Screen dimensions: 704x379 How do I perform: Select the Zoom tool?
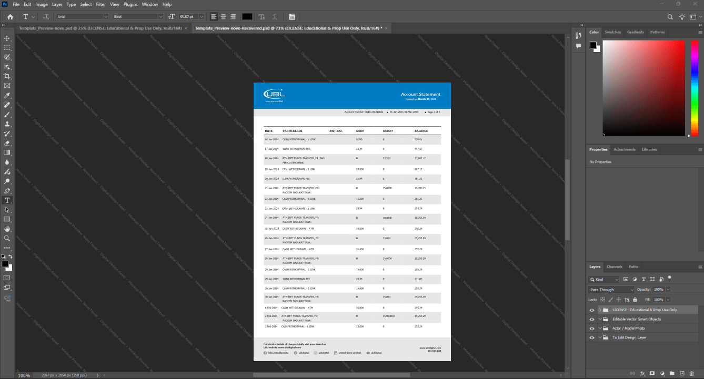tap(7, 238)
